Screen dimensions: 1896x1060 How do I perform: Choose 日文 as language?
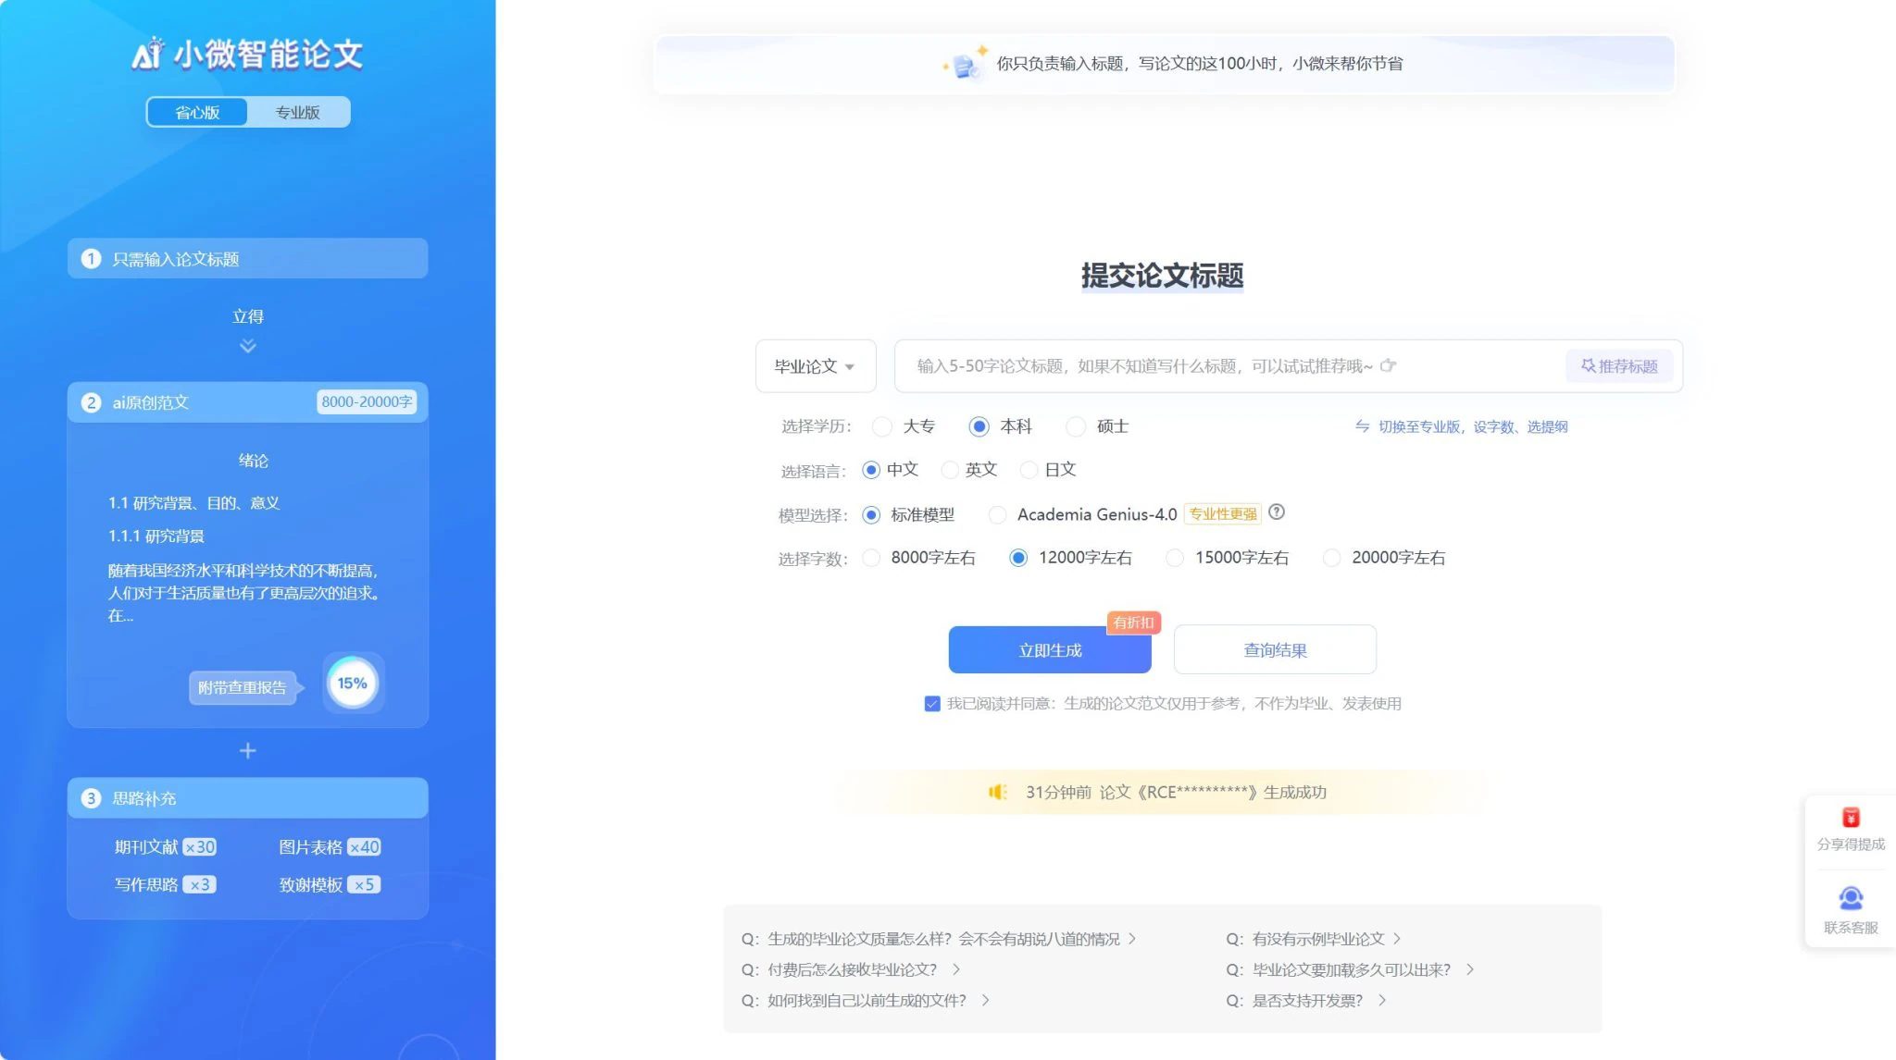(1029, 470)
